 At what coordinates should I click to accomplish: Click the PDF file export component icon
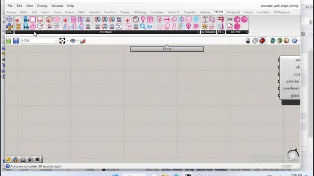click(230, 26)
